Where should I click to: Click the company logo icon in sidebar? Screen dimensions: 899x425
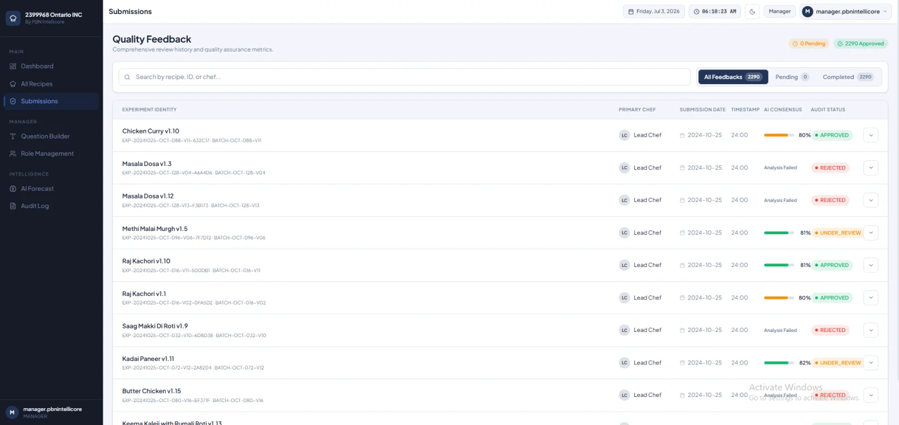[x=13, y=18]
